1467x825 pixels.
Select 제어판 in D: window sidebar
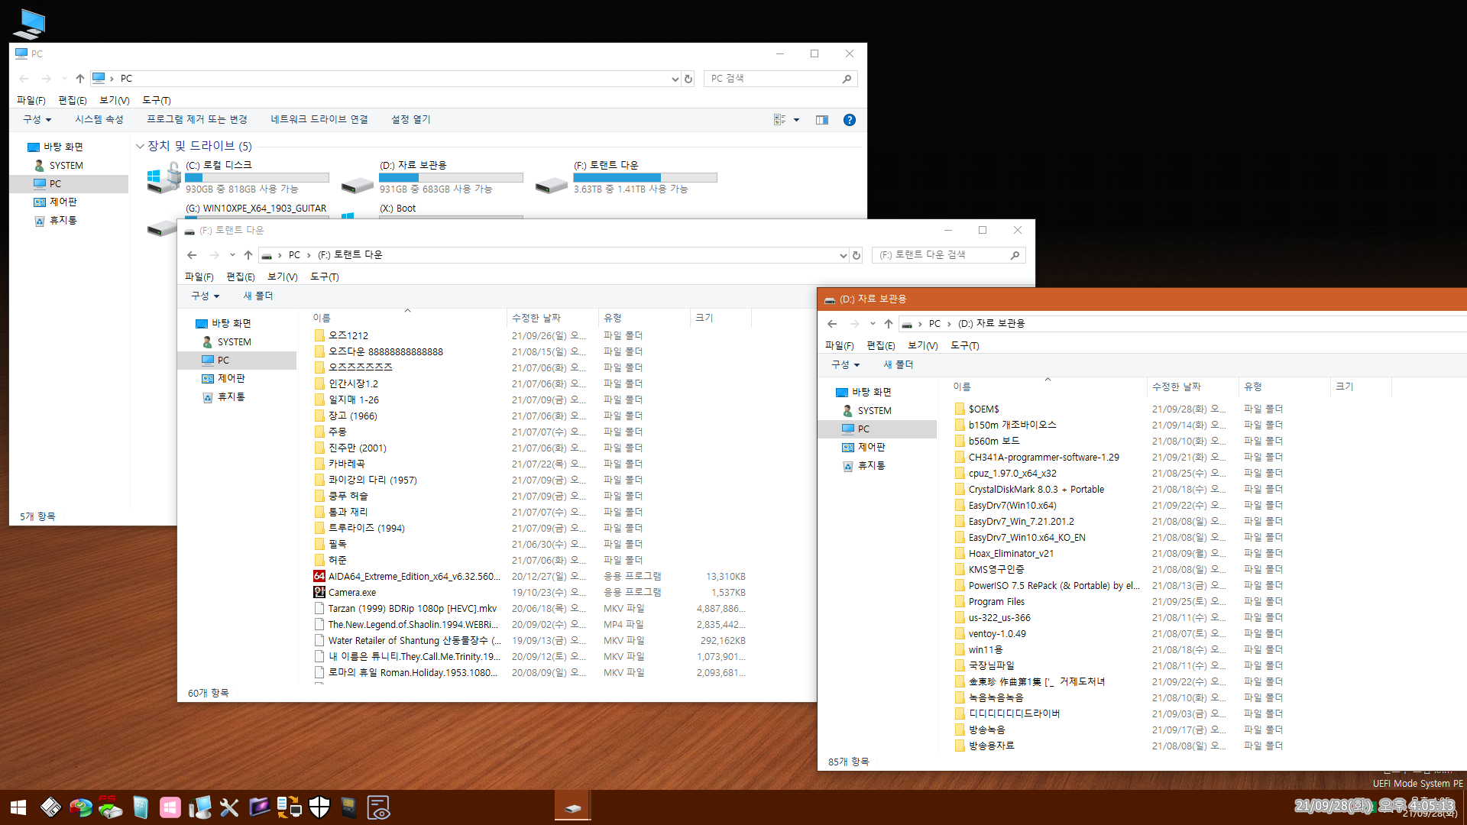click(871, 447)
